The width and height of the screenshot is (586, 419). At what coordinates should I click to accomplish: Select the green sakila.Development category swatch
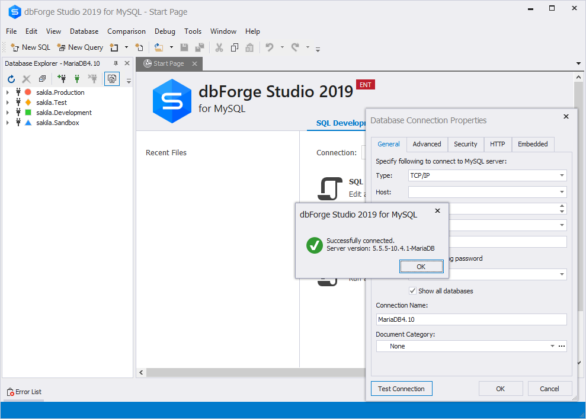pyautogui.click(x=28, y=112)
